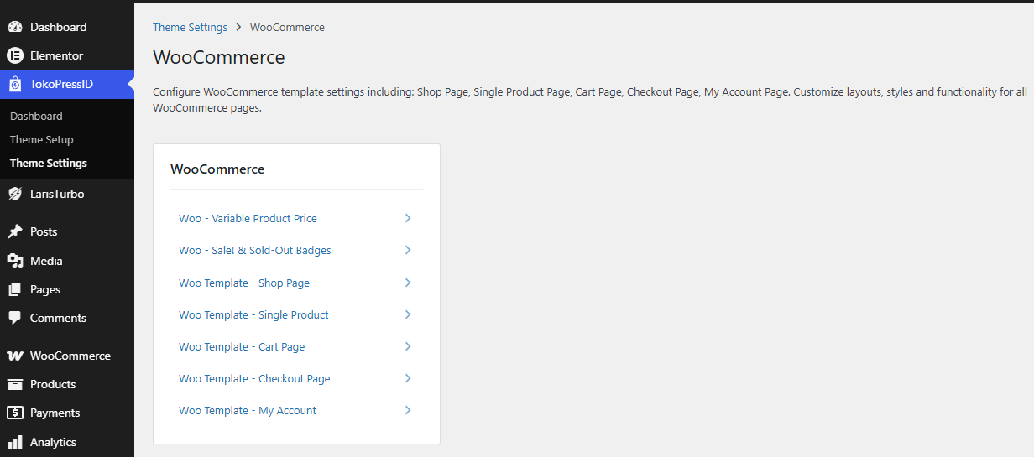Click the Media library icon
This screenshot has width=1034, height=457.
point(15,261)
